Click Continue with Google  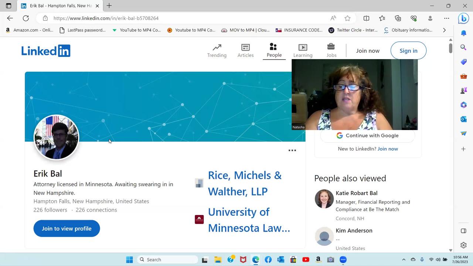coord(368,135)
